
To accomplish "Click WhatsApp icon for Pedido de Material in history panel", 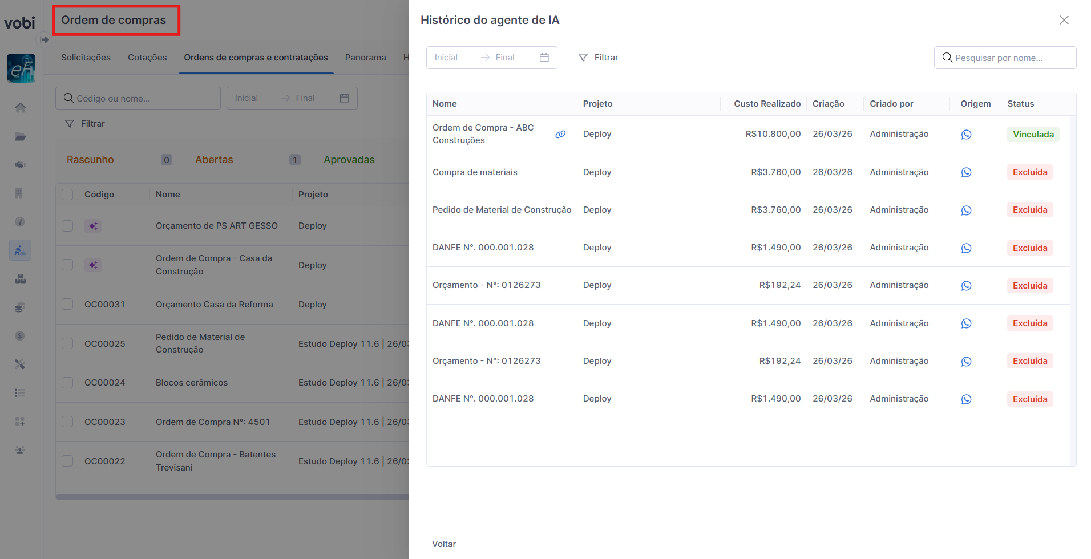I will 966,210.
